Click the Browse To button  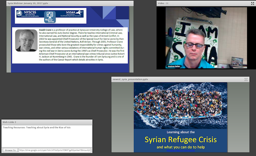pos(10,150)
